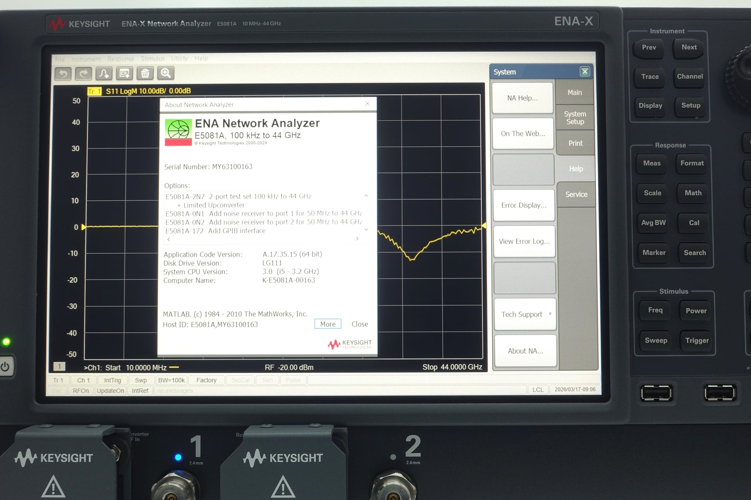Screen dimensions: 751x500
Task: Click Serial Number: MY63100163 text
Action: [x=208, y=167]
